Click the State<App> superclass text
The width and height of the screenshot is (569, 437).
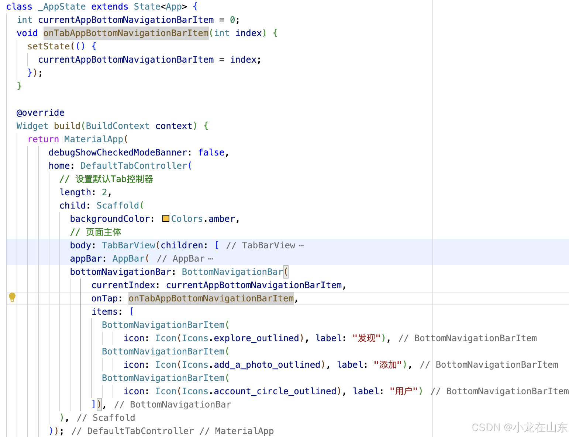click(160, 7)
